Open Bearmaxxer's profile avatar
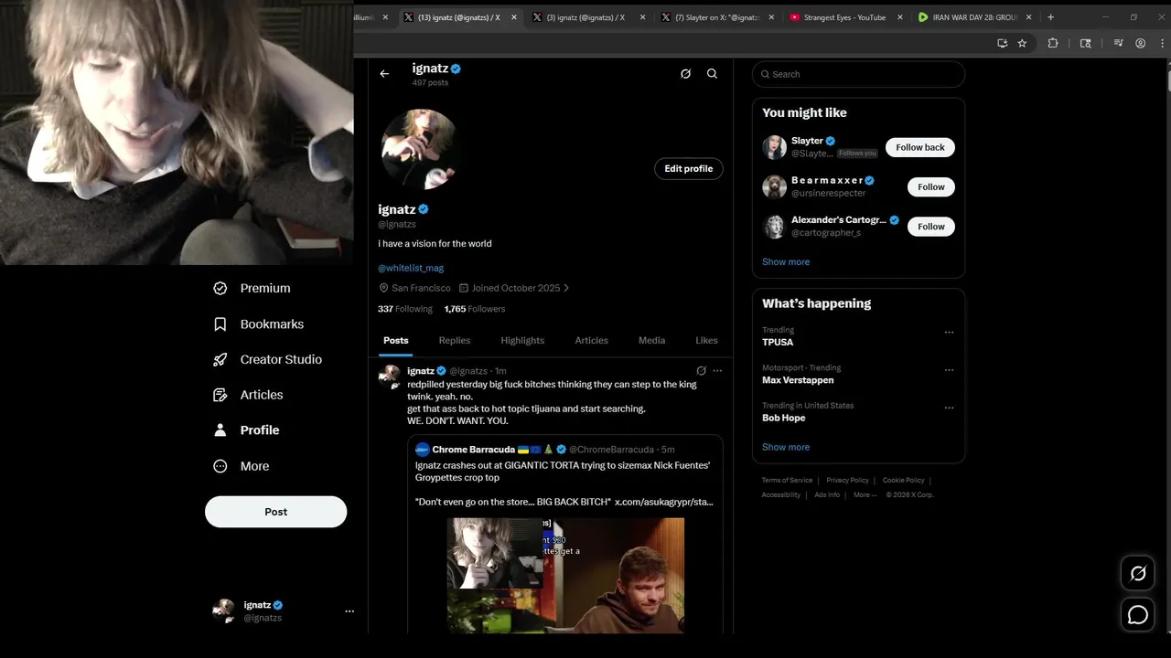Viewport: 1171px width, 658px height. coord(774,186)
